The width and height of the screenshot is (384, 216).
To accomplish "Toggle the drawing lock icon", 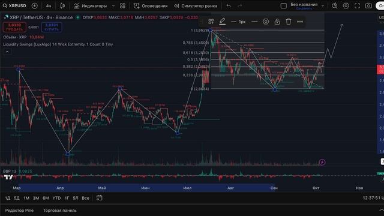I will pos(277,22).
